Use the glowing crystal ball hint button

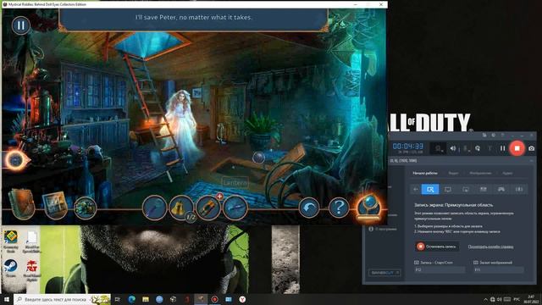(369, 208)
